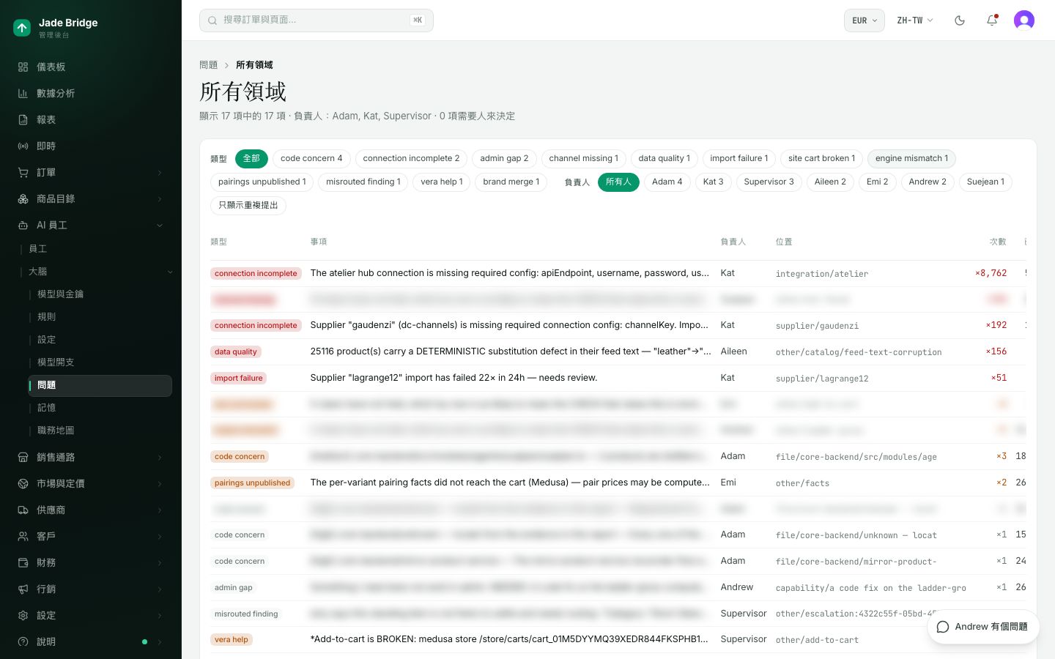Viewport: 1055px width, 659px height.
Task: Click the AI 員工 robot icon
Action: pos(23,225)
